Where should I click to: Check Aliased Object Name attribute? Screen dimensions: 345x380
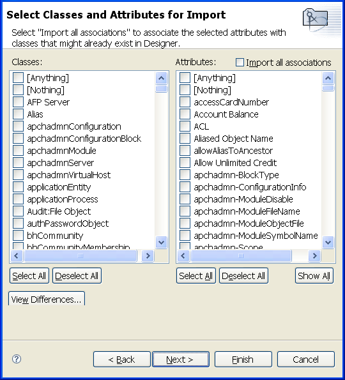pos(185,139)
